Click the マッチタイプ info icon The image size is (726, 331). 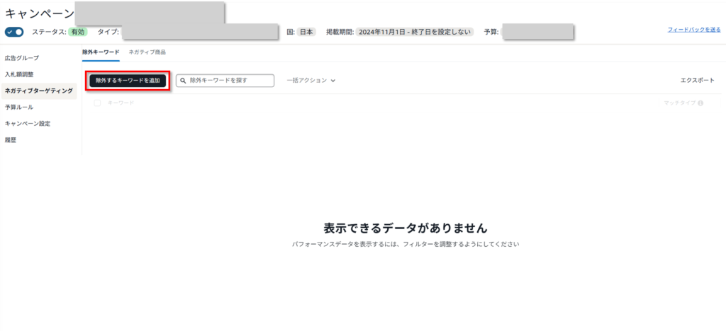(700, 103)
